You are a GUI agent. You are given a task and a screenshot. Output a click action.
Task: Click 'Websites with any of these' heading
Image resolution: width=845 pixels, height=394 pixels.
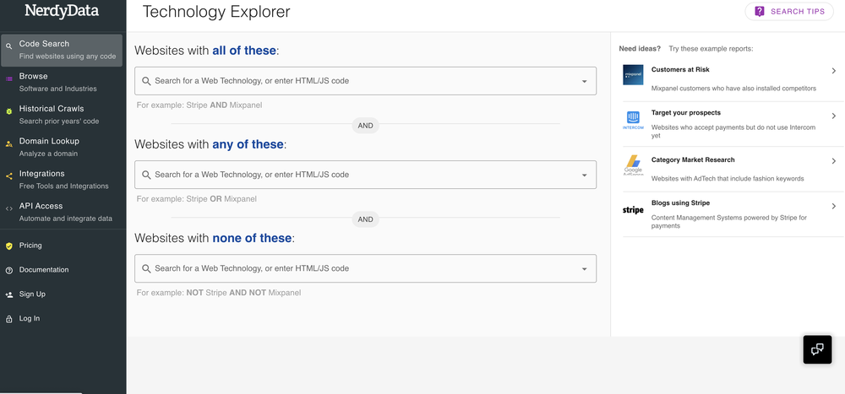click(210, 144)
